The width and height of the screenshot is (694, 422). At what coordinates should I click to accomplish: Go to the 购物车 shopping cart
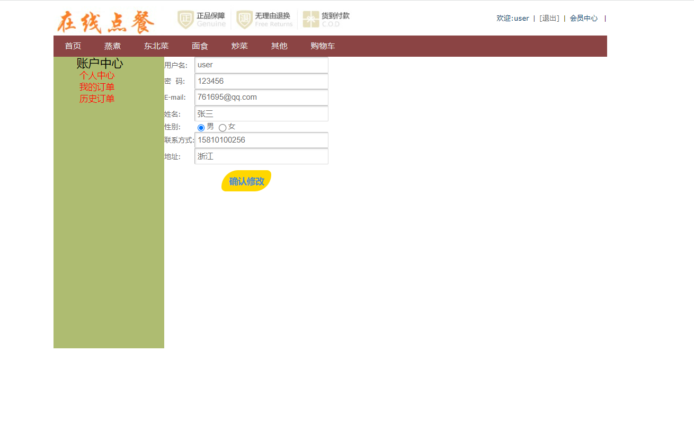tap(323, 46)
